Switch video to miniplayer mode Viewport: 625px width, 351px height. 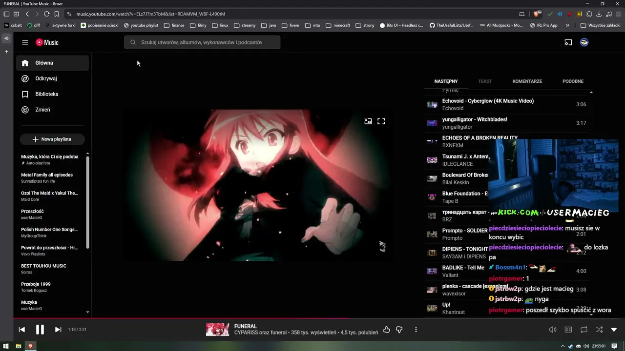click(368, 121)
